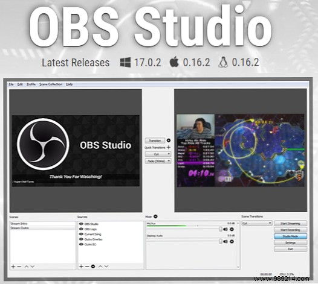This screenshot has height=284, width=318.
Task: Hide the OBS Logo source
Action: [81, 229]
